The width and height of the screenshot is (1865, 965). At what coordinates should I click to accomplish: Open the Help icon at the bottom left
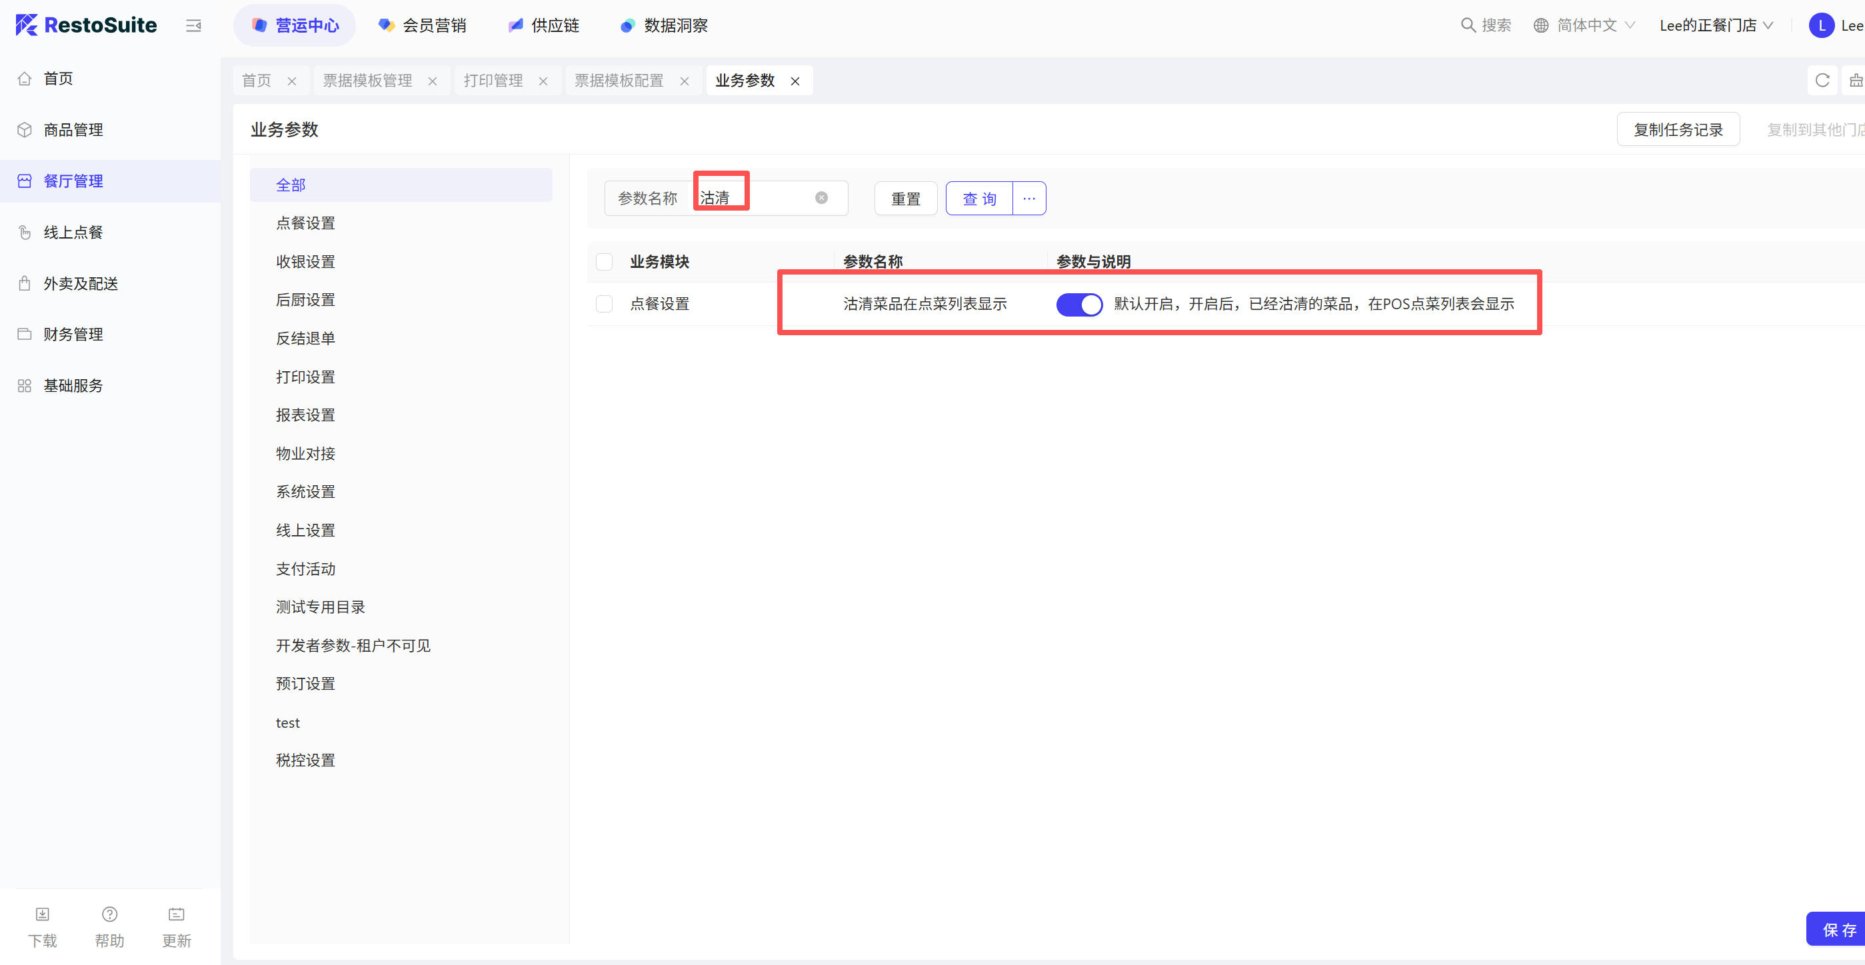109,914
